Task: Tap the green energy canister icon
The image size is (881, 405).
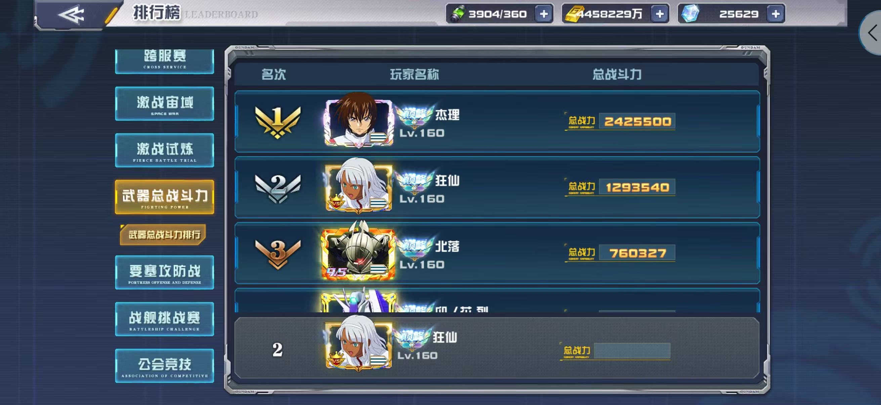Action: [x=457, y=14]
